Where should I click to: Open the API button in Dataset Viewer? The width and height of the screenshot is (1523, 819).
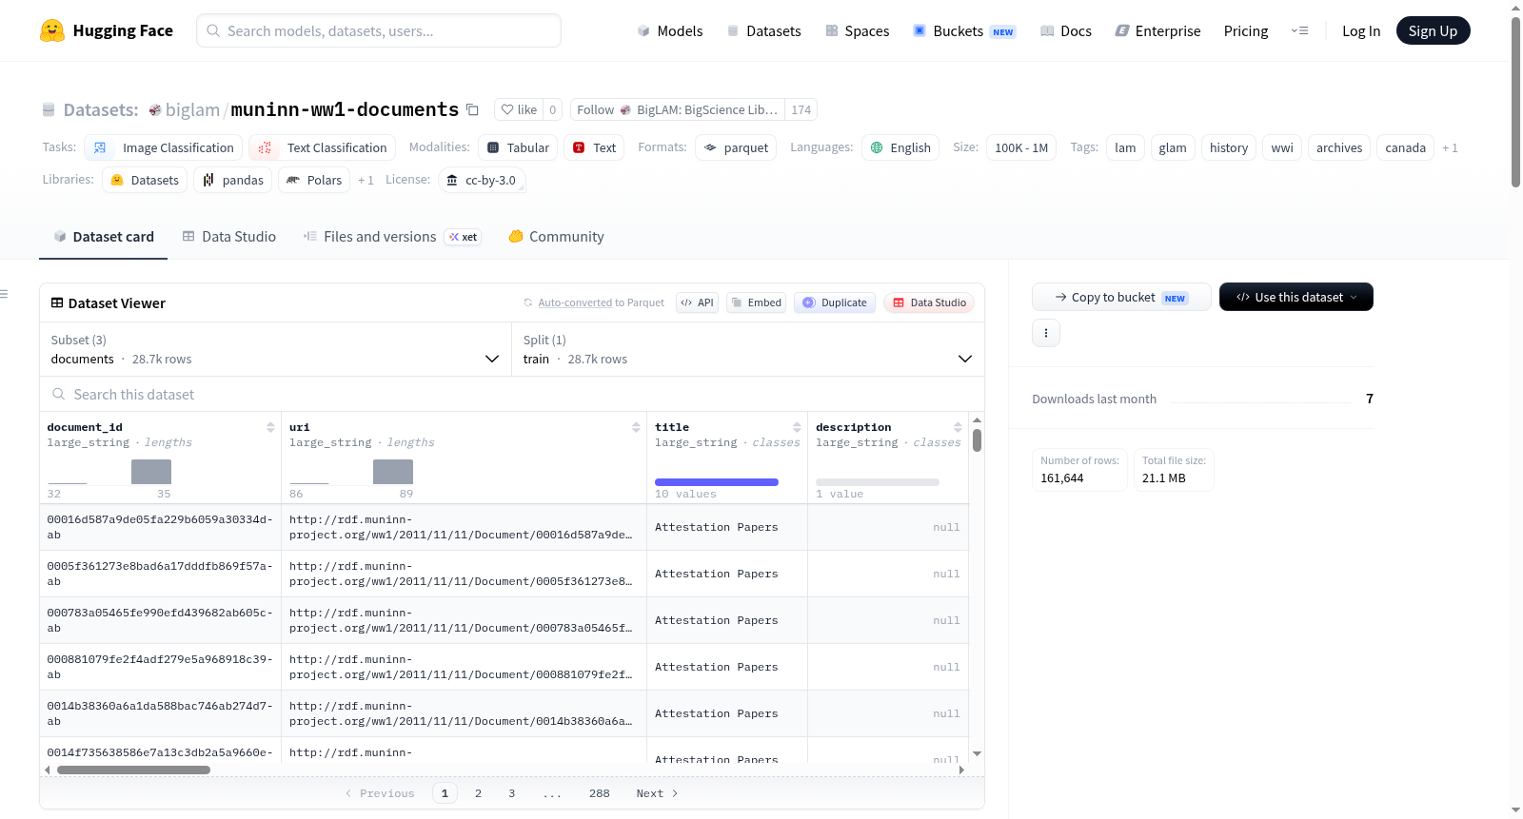tap(697, 302)
